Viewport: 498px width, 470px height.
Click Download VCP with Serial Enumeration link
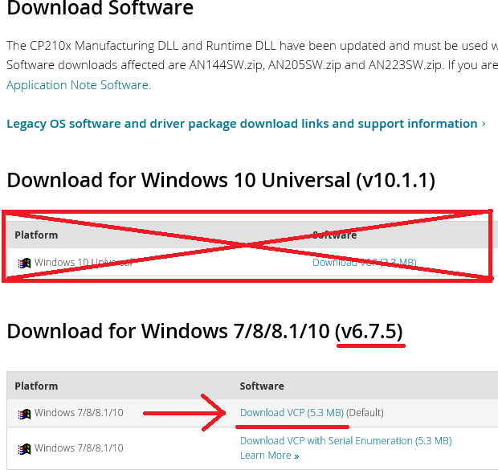345,441
